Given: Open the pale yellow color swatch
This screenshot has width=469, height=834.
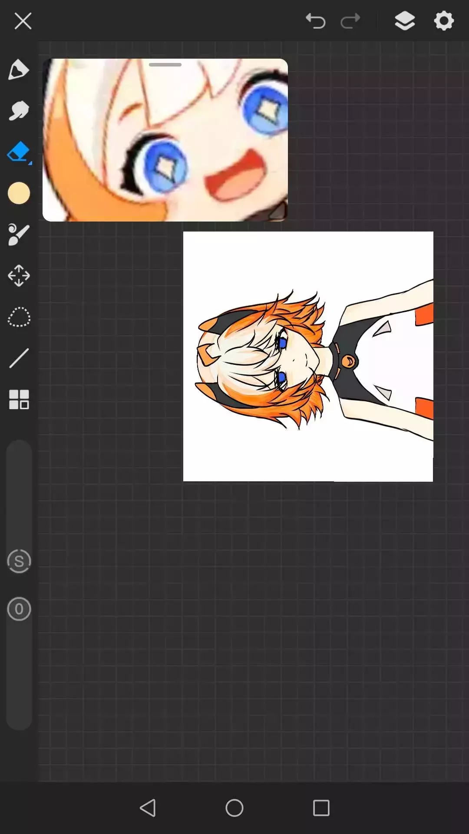Looking at the screenshot, I should click(19, 193).
